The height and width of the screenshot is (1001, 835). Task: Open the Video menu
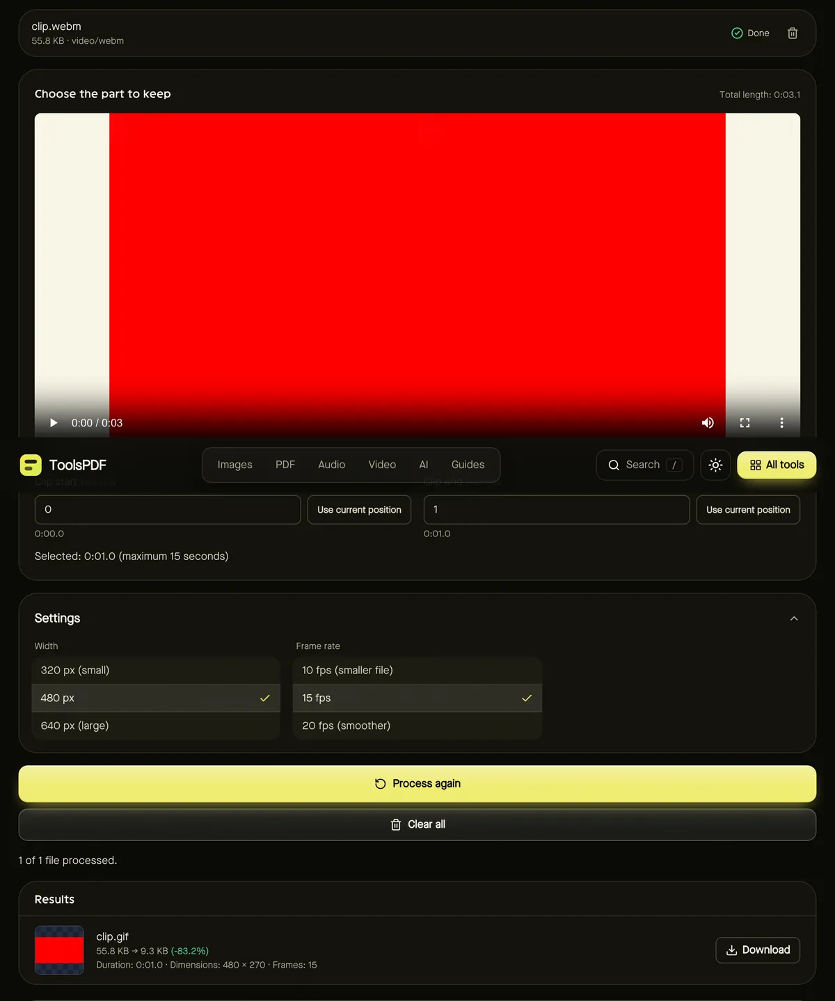(x=382, y=465)
